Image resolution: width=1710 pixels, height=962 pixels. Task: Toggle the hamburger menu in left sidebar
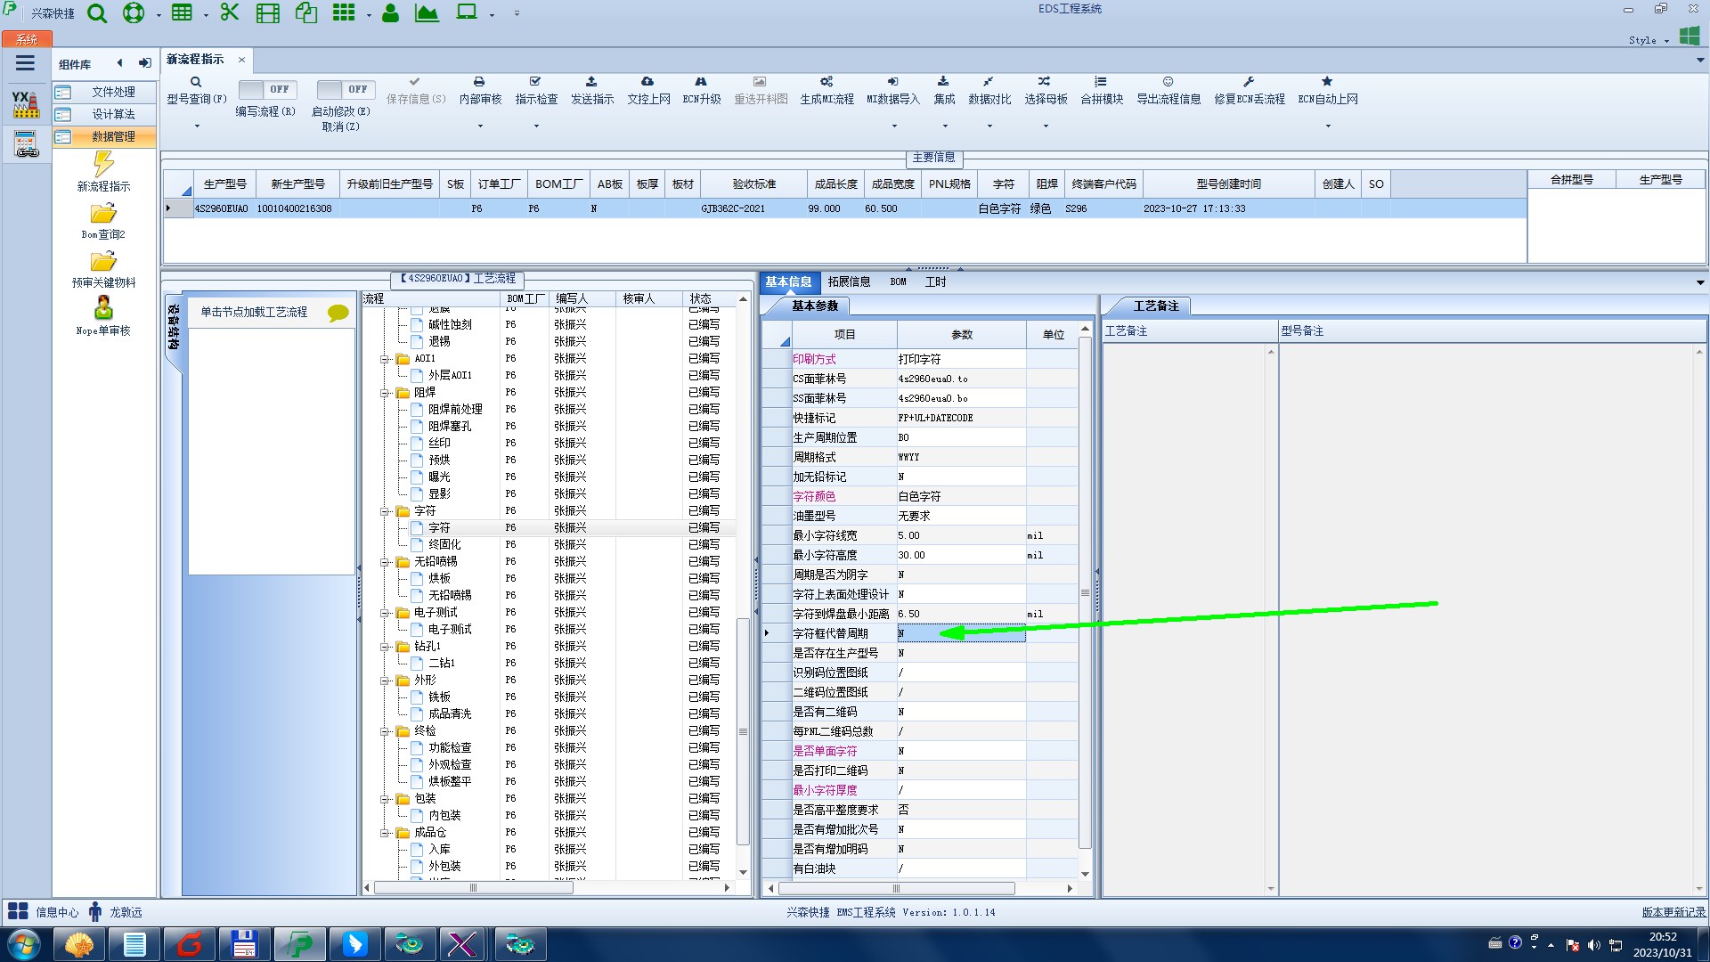coord(25,63)
